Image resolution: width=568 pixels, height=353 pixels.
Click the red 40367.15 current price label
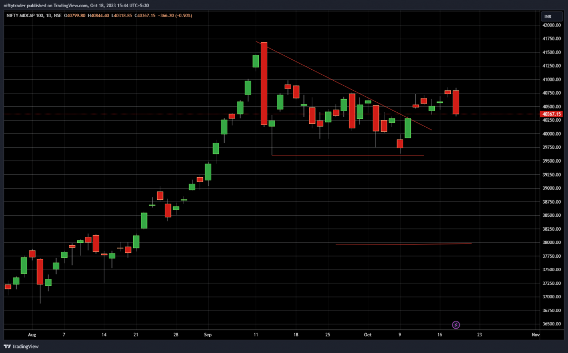(x=551, y=114)
